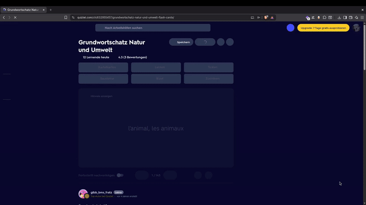Close the browser window with X

[x=362, y=10]
